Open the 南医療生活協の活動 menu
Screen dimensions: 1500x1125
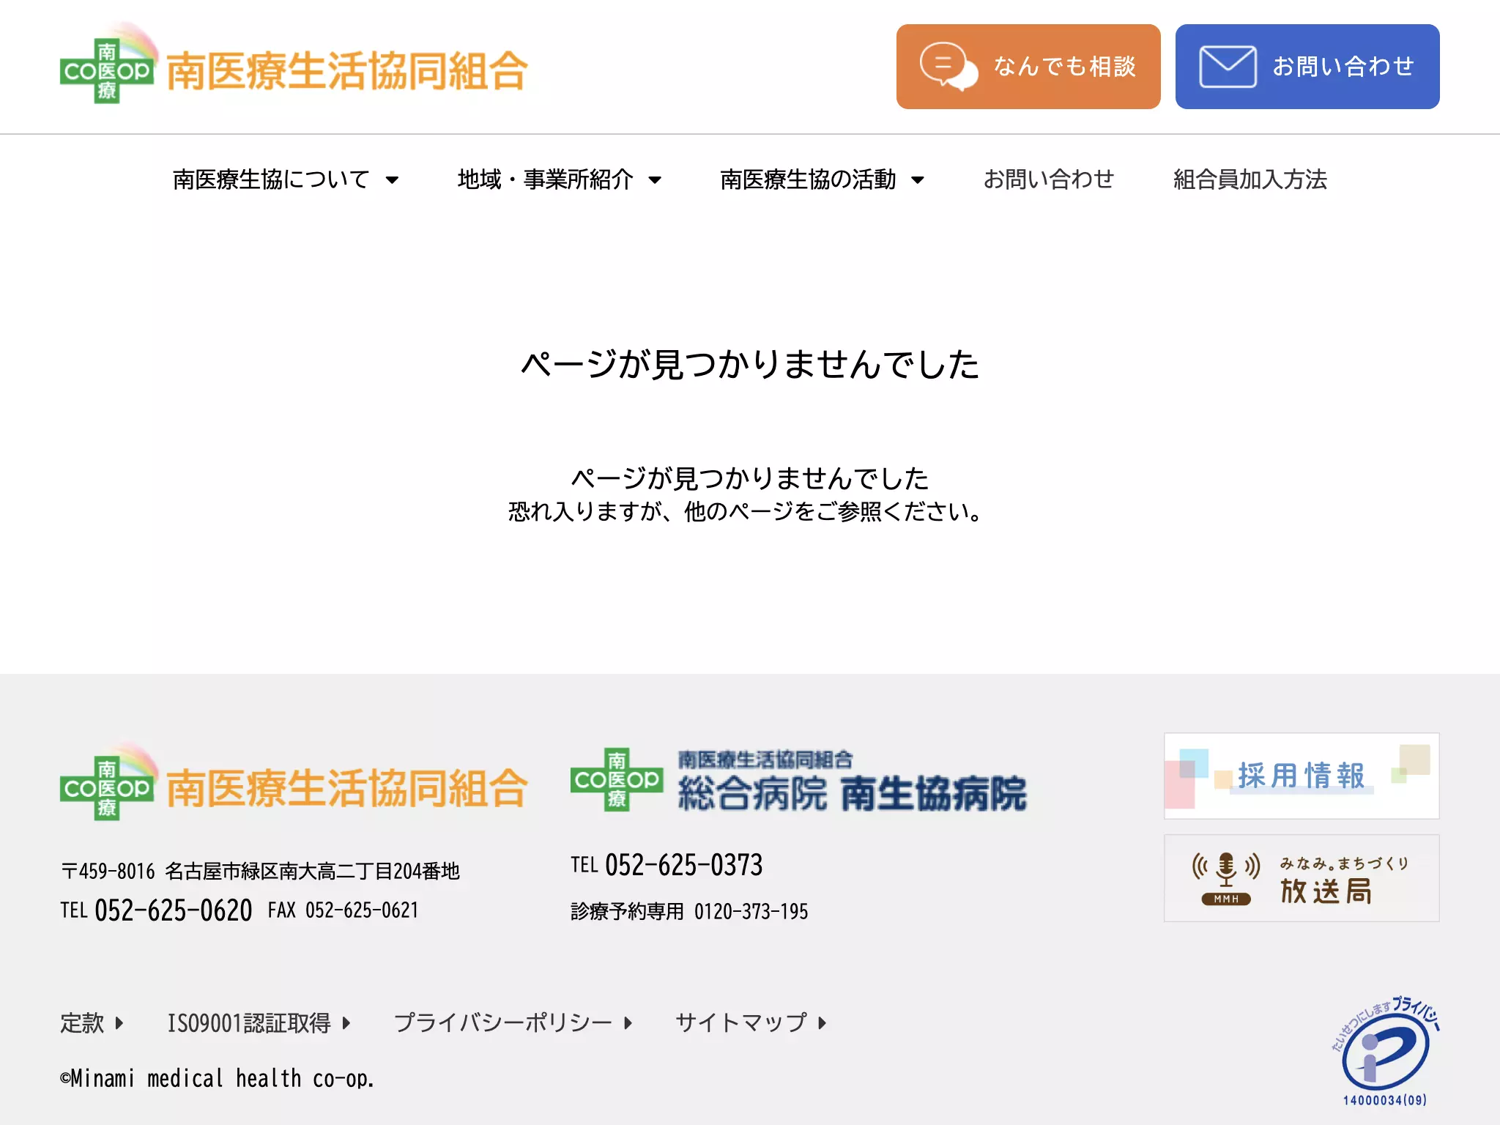tap(823, 179)
